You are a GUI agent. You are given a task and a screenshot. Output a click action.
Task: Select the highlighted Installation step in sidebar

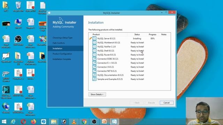(66, 49)
